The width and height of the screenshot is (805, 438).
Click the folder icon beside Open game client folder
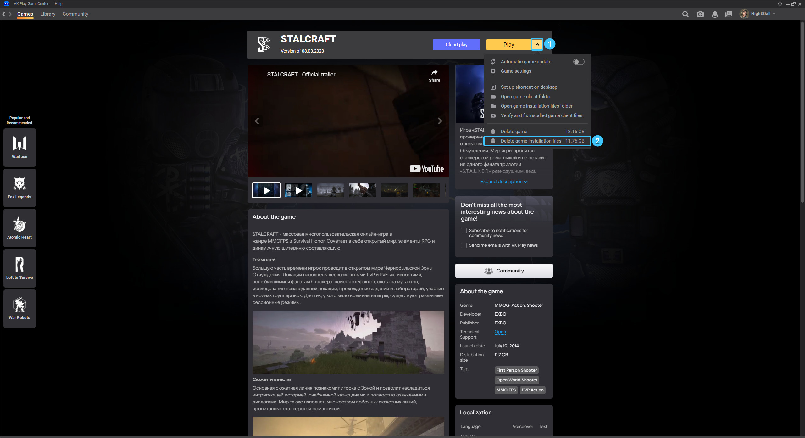point(493,97)
